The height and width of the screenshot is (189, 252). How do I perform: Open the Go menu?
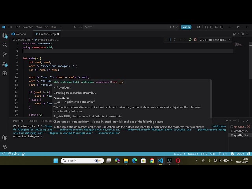pos(46,27)
